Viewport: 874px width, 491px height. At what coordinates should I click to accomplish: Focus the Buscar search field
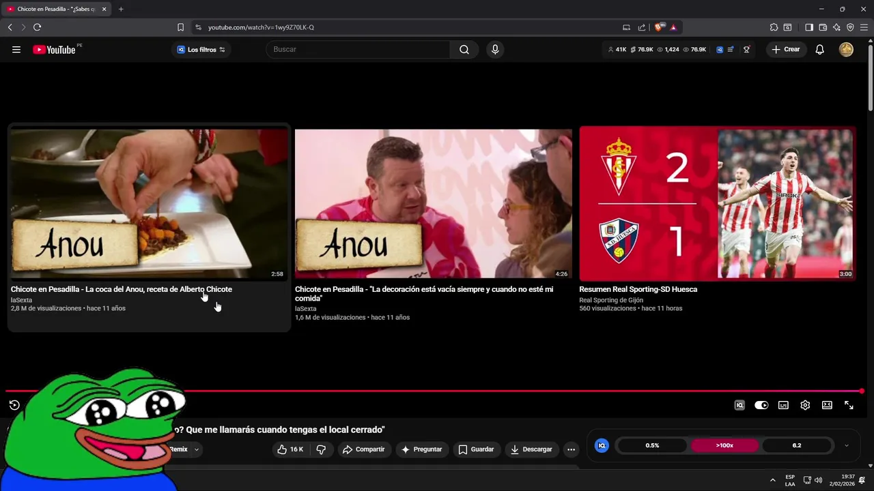click(358, 49)
